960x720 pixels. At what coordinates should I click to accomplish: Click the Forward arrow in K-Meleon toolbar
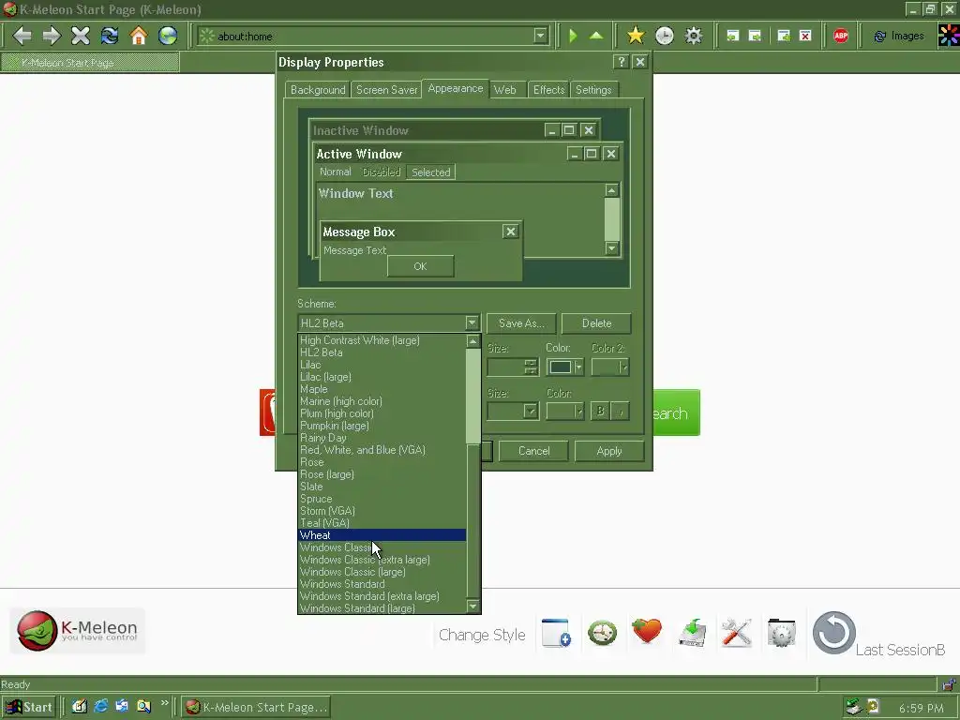click(52, 36)
